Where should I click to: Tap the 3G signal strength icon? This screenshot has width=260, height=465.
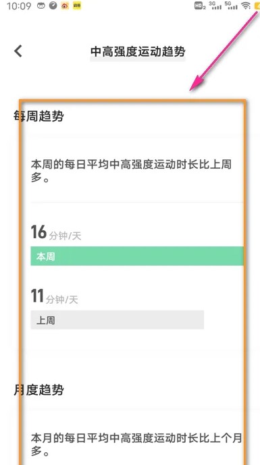point(215,5)
